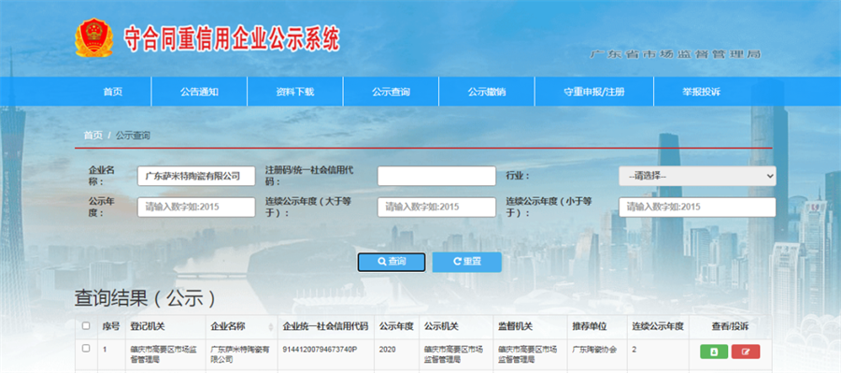The width and height of the screenshot is (841, 373).
Task: Click the 重置 reset button
Action: click(467, 262)
